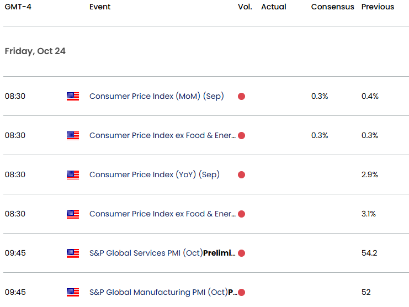Select the GMT-4 timezone column header
This screenshot has width=409, height=307.
[x=18, y=7]
